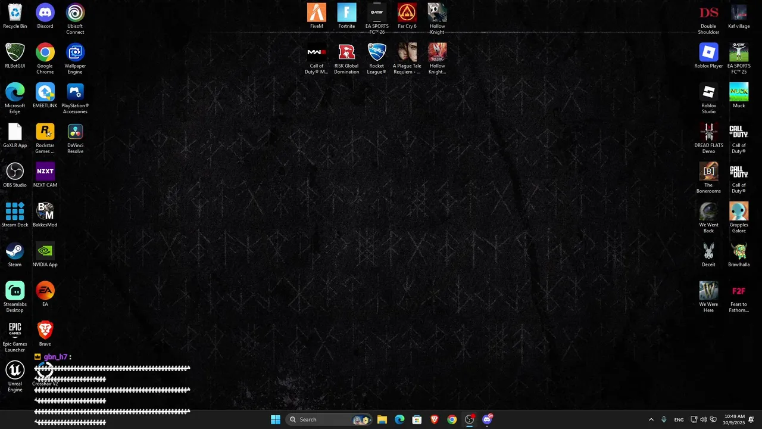
Task: Launch Discord from the desktop shortcut
Action: pyautogui.click(x=45, y=16)
